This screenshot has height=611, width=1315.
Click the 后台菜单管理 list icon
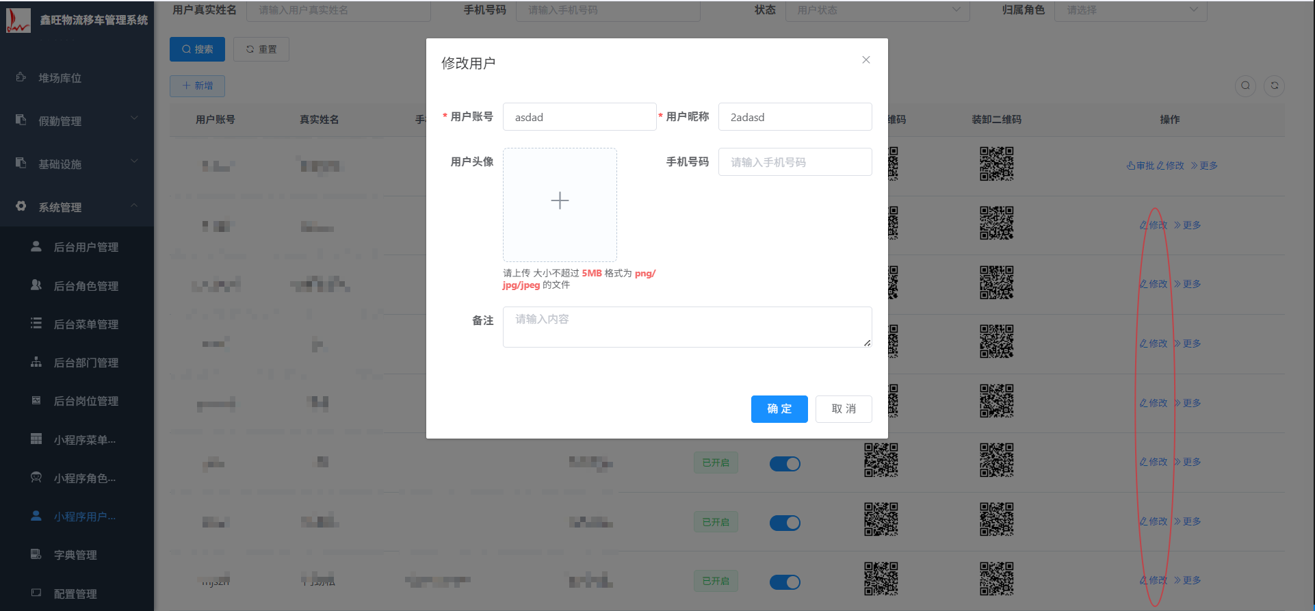[36, 324]
